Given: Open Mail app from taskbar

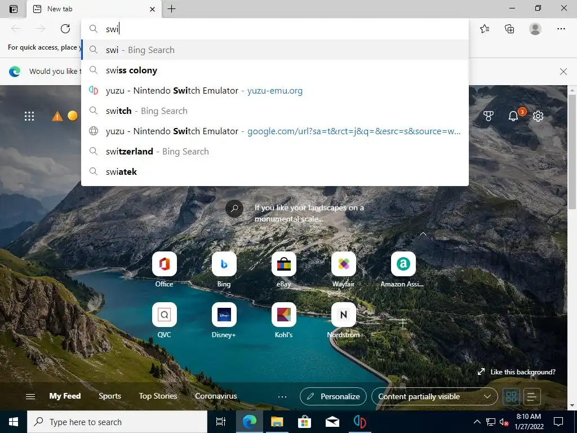Looking at the screenshot, I should (332, 422).
